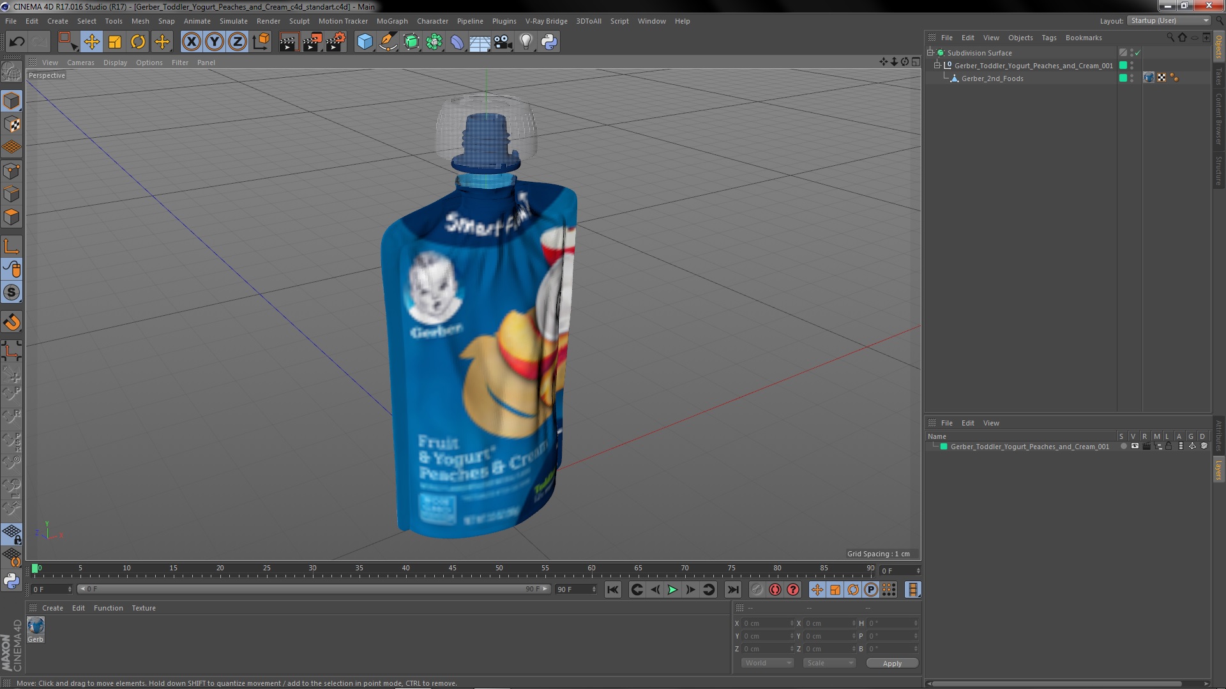Select the Scale tool icon
The height and width of the screenshot is (689, 1226).
pyautogui.click(x=115, y=42)
